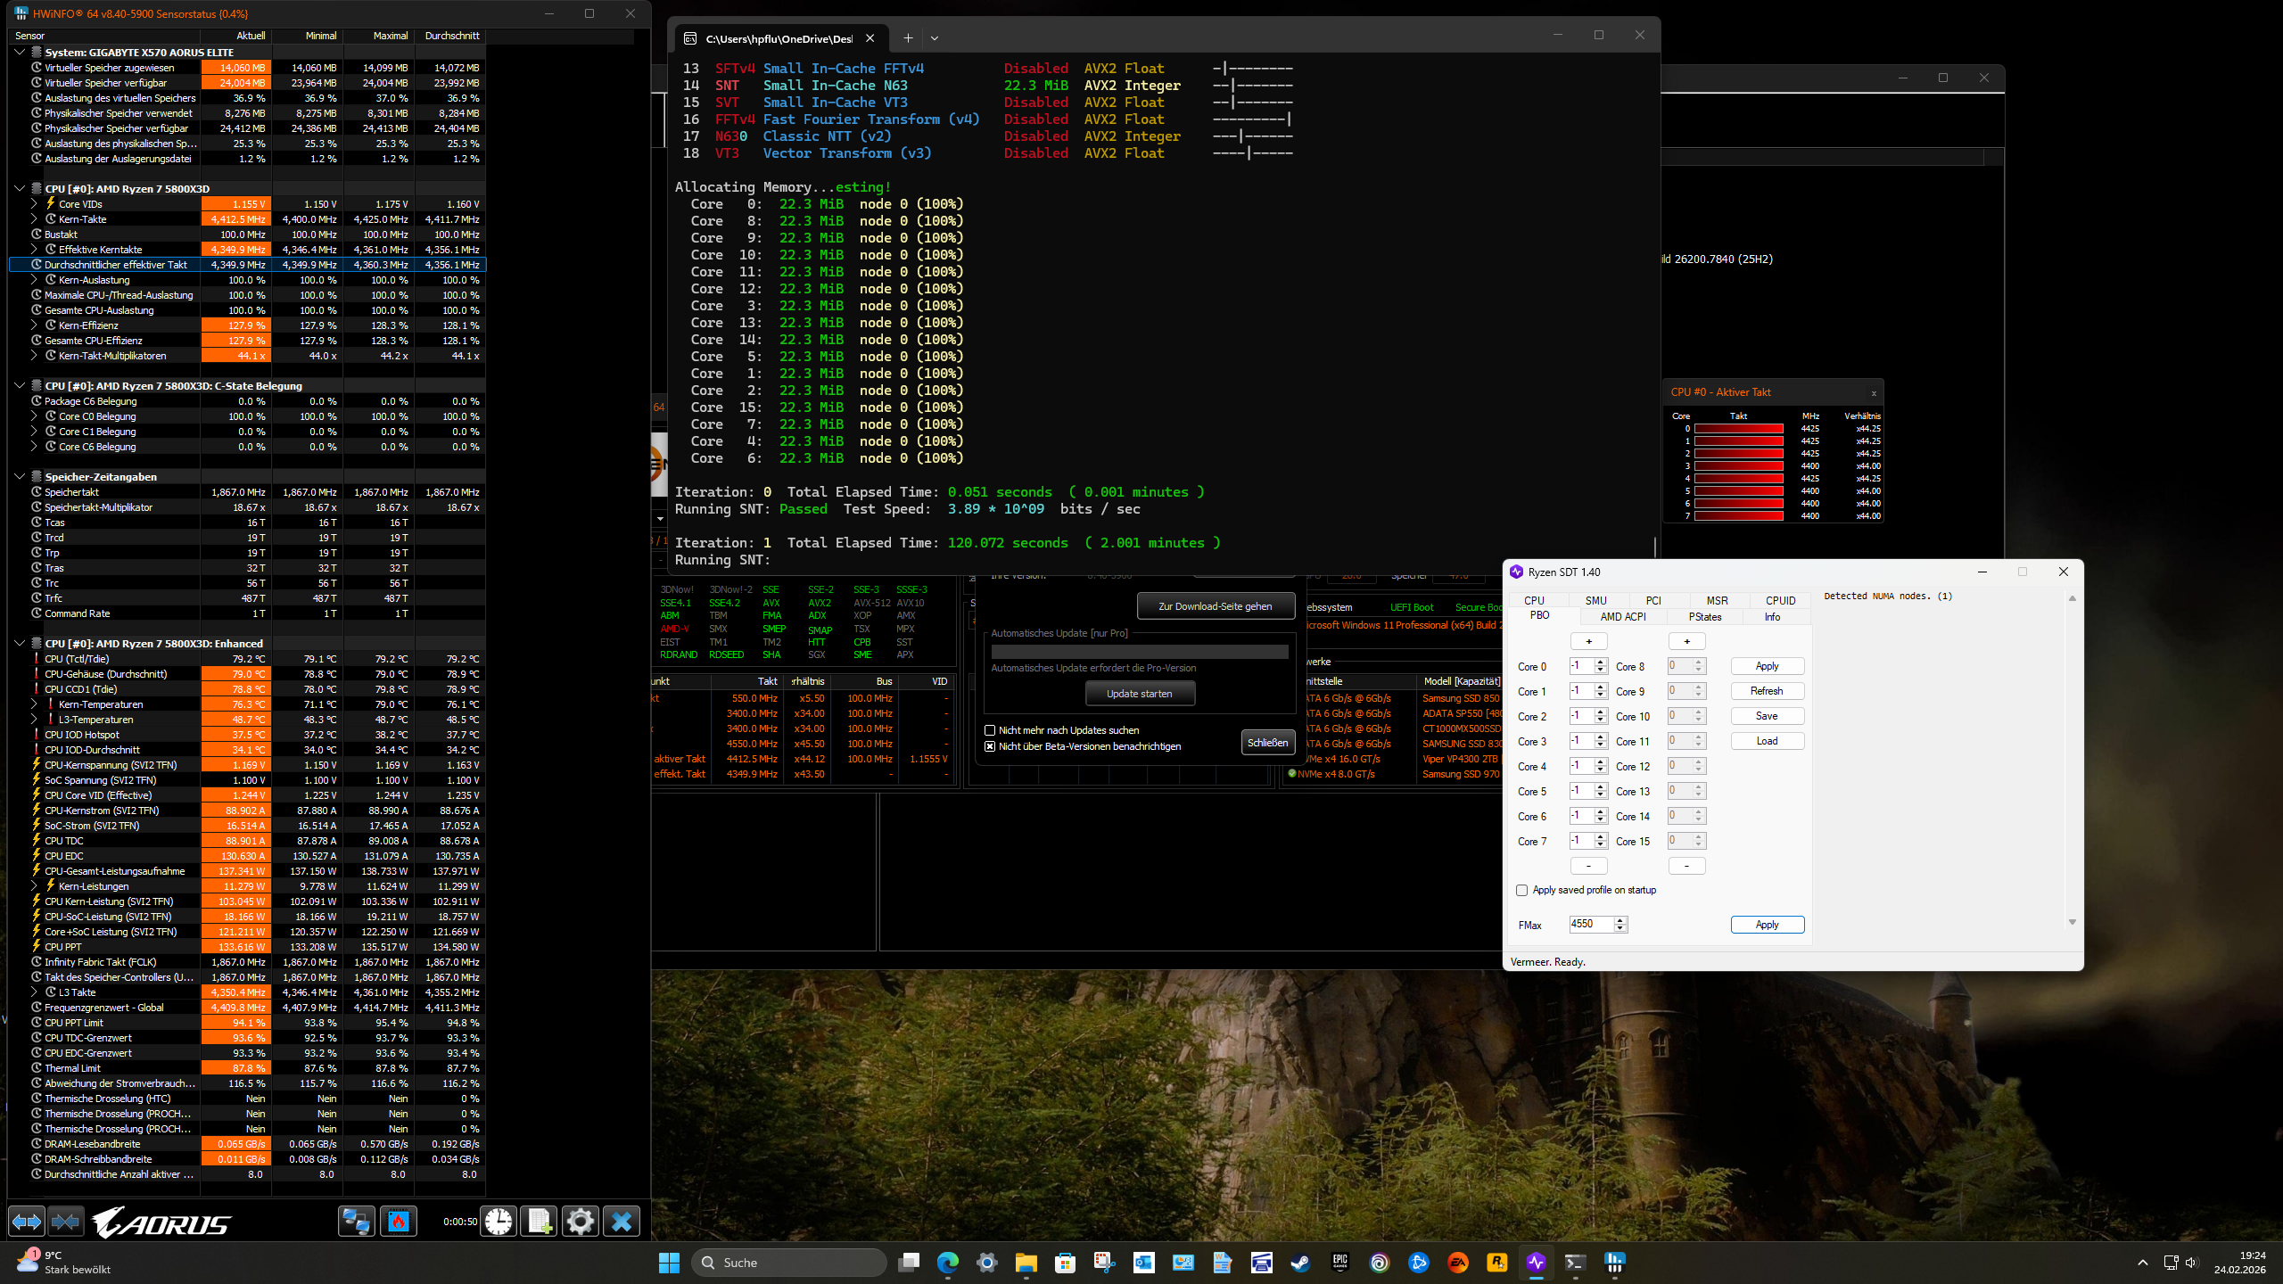Collapse the GIGABYTE X570 AORUS ELITE section
2283x1284 pixels.
tap(20, 52)
